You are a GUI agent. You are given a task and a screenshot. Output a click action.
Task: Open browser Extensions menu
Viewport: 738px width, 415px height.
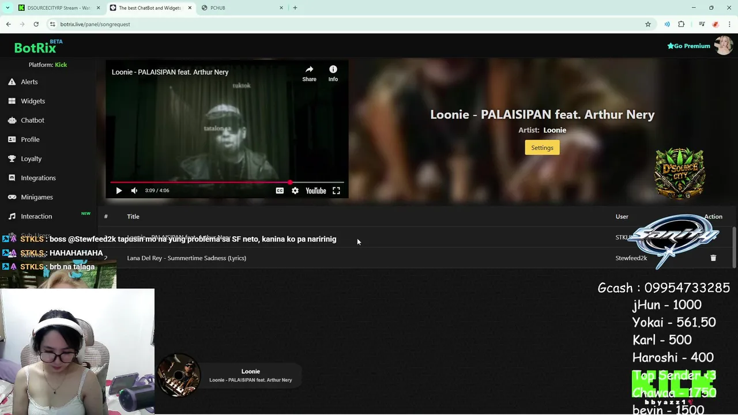pos(681,24)
